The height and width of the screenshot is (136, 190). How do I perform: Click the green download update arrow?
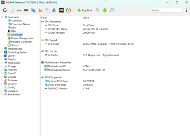point(105,10)
